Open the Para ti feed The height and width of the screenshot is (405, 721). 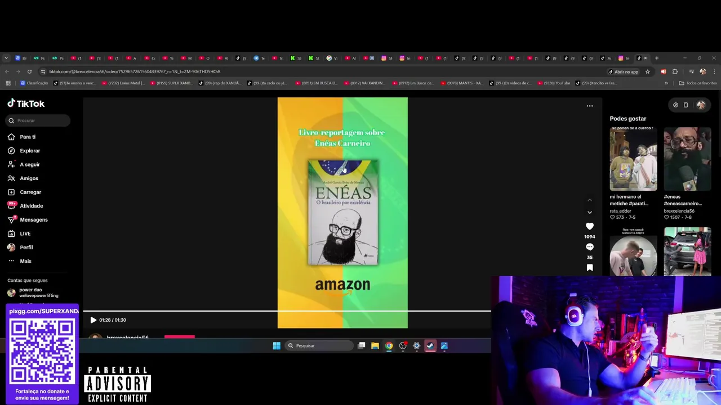click(x=28, y=137)
